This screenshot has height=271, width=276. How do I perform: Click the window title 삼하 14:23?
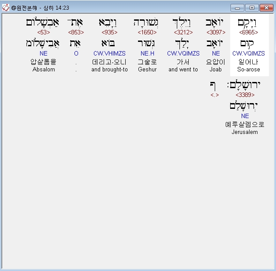coord(56,8)
